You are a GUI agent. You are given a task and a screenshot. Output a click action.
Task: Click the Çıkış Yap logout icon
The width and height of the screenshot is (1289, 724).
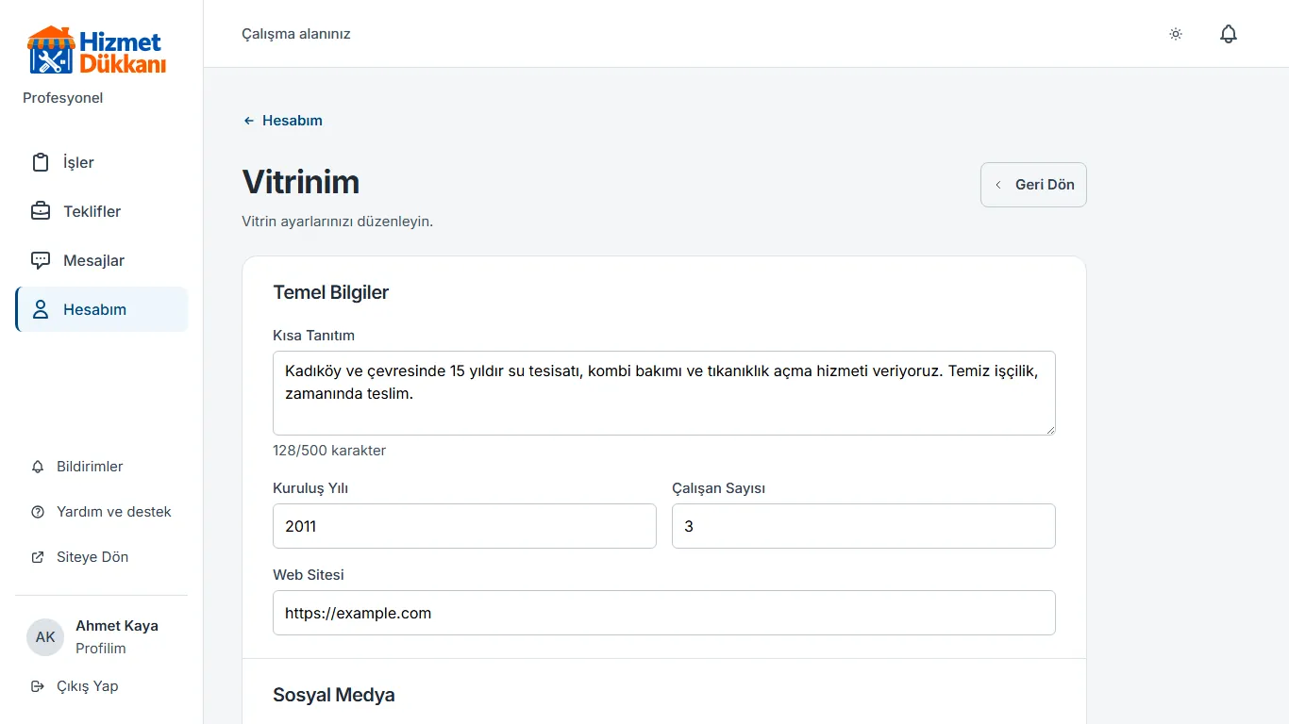pyautogui.click(x=38, y=686)
